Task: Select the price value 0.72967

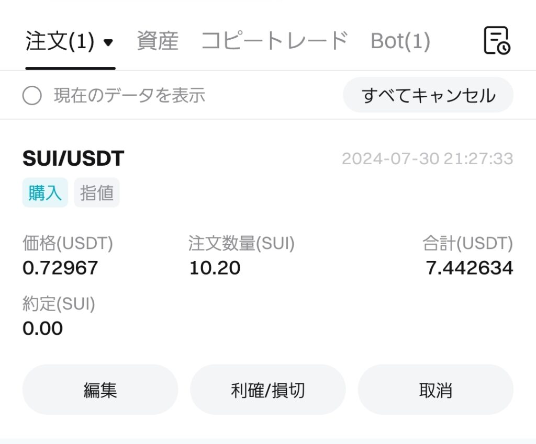Action: click(60, 268)
